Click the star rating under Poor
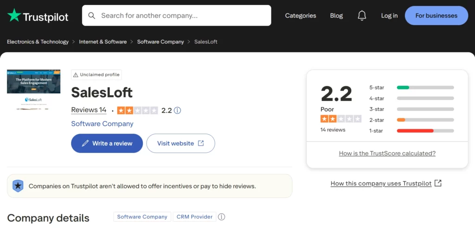 coord(341,119)
